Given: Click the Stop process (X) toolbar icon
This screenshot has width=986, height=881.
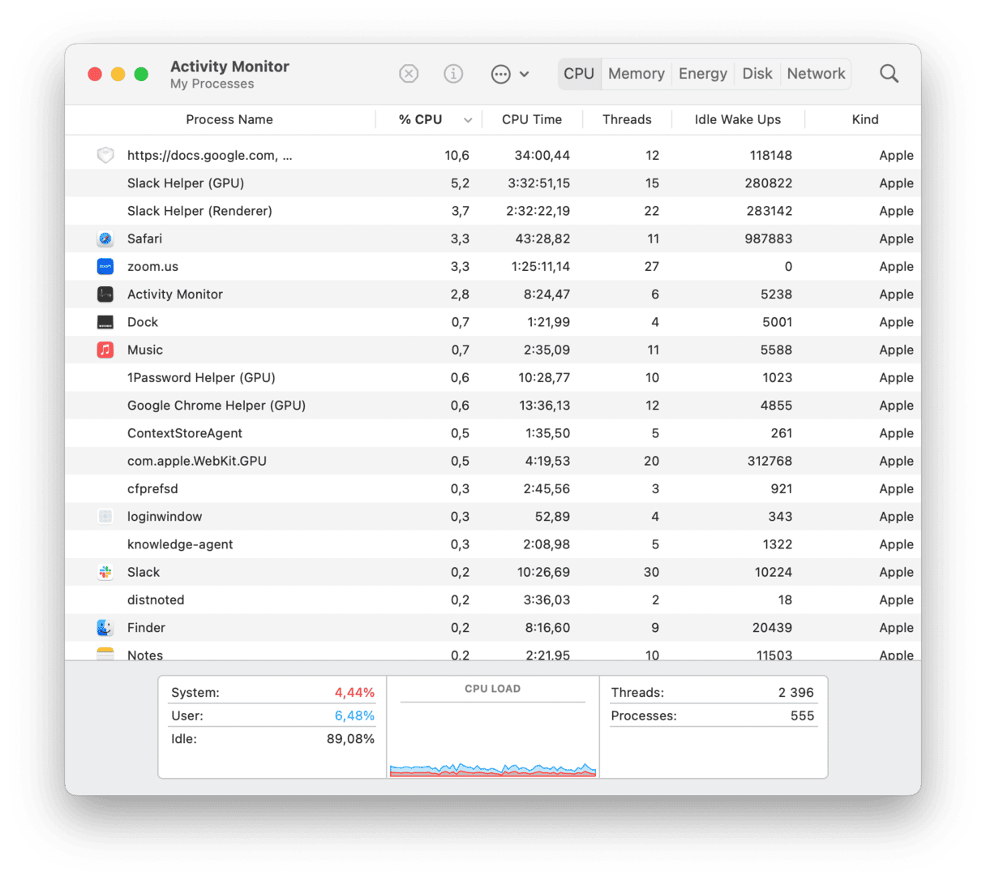Looking at the screenshot, I should [x=409, y=74].
